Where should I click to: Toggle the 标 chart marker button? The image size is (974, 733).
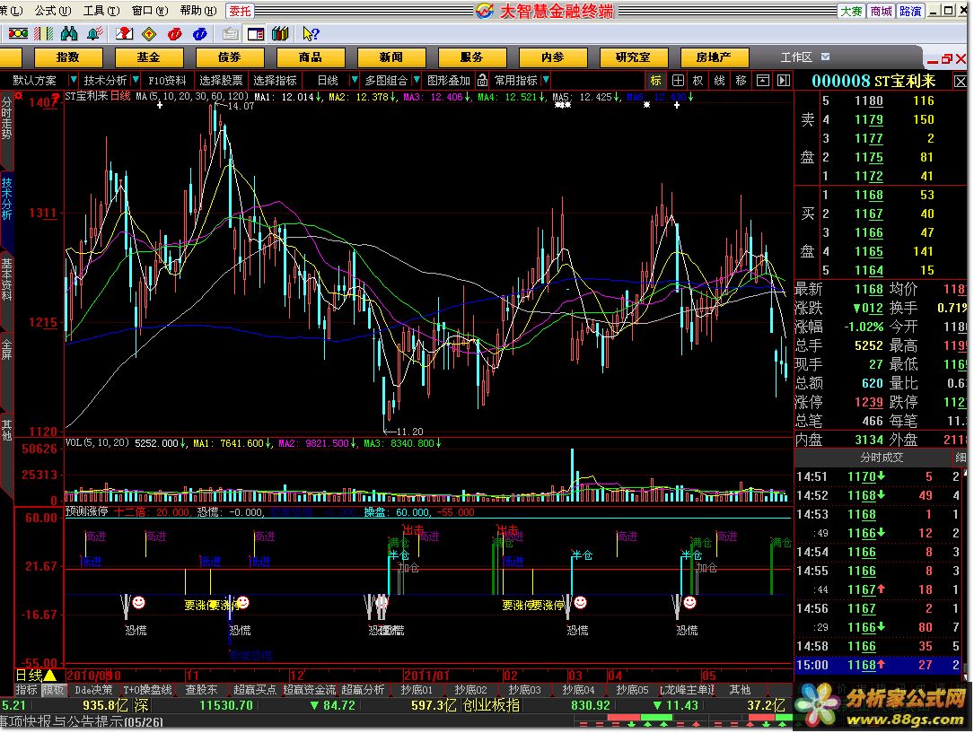[656, 80]
